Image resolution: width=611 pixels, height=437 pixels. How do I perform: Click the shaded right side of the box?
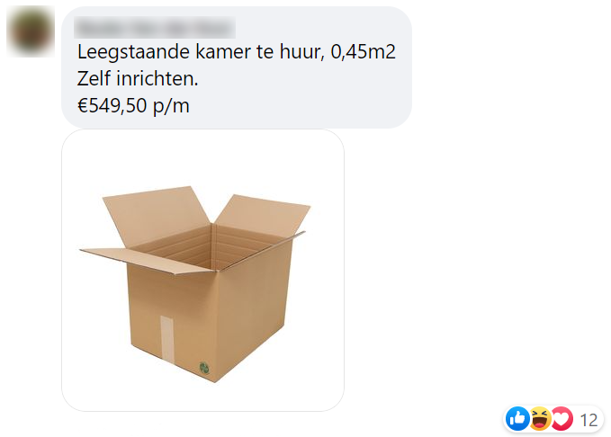tap(253, 308)
